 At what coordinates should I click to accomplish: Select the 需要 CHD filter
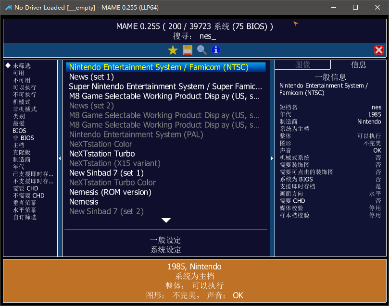(x=25, y=188)
